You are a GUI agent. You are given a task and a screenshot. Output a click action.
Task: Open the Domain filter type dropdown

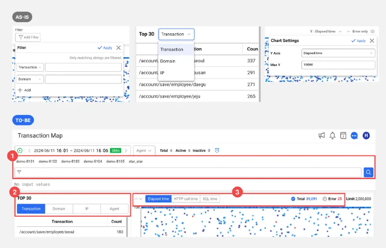(x=30, y=79)
